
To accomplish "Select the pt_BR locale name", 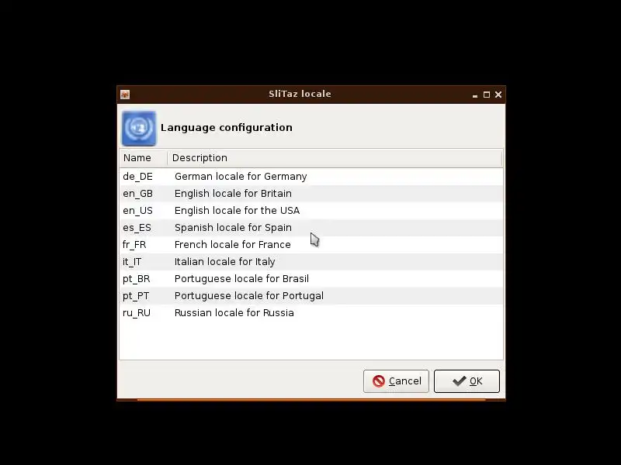I will (137, 279).
